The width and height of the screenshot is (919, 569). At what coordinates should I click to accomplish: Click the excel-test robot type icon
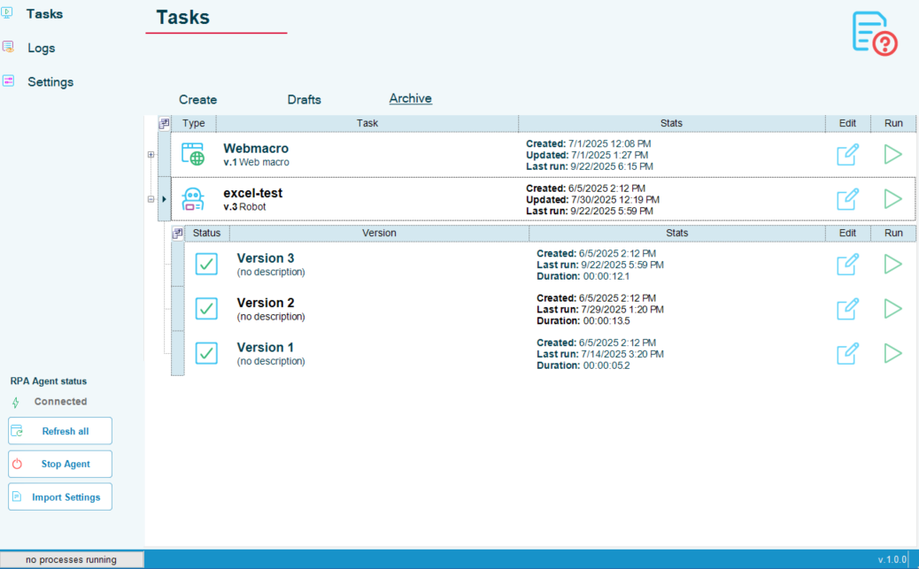(193, 199)
